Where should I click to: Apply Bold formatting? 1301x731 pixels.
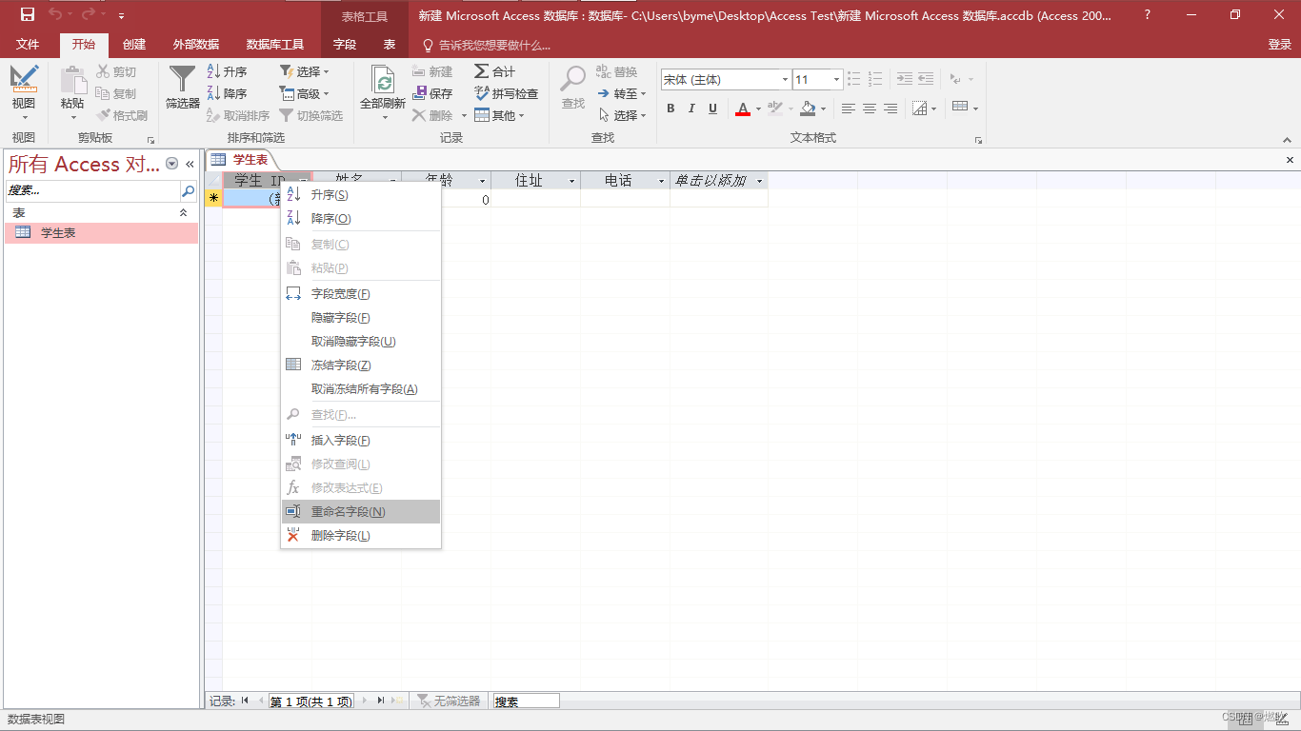671,109
